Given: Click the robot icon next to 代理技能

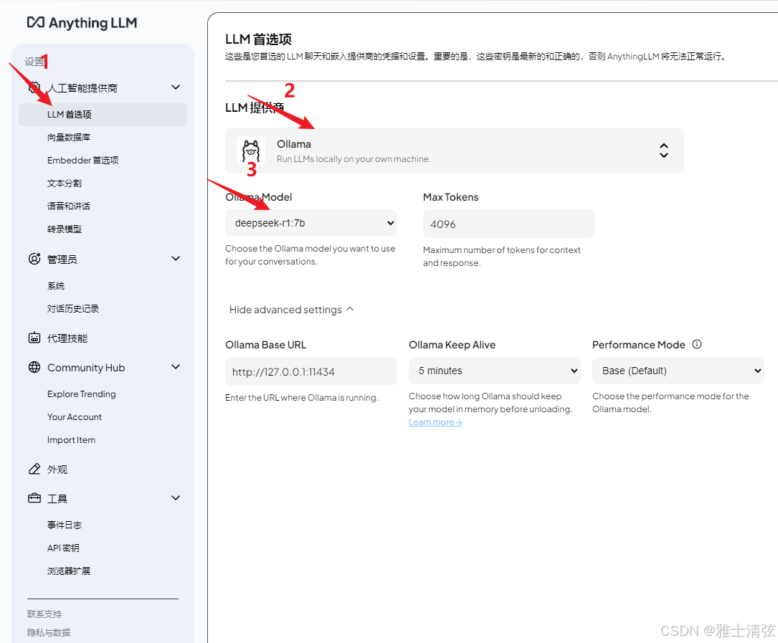Looking at the screenshot, I should tap(34, 338).
